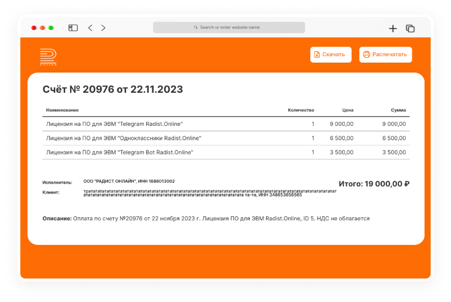Click the Цена column header

pos(348,110)
